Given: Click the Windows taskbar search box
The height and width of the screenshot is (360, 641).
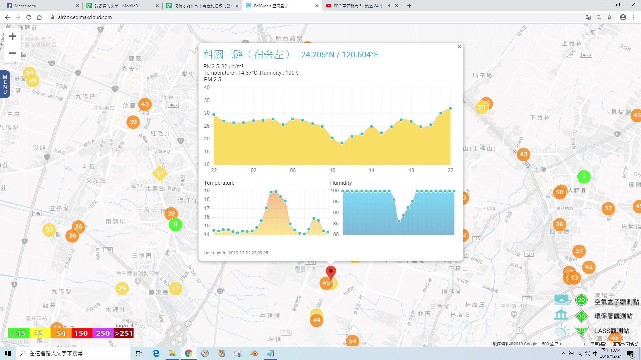Looking at the screenshot, I should 73,353.
